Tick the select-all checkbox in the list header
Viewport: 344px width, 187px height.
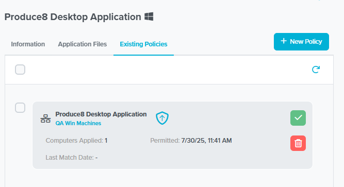click(x=20, y=70)
